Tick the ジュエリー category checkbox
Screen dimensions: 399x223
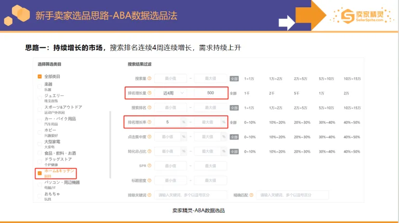click(40, 98)
